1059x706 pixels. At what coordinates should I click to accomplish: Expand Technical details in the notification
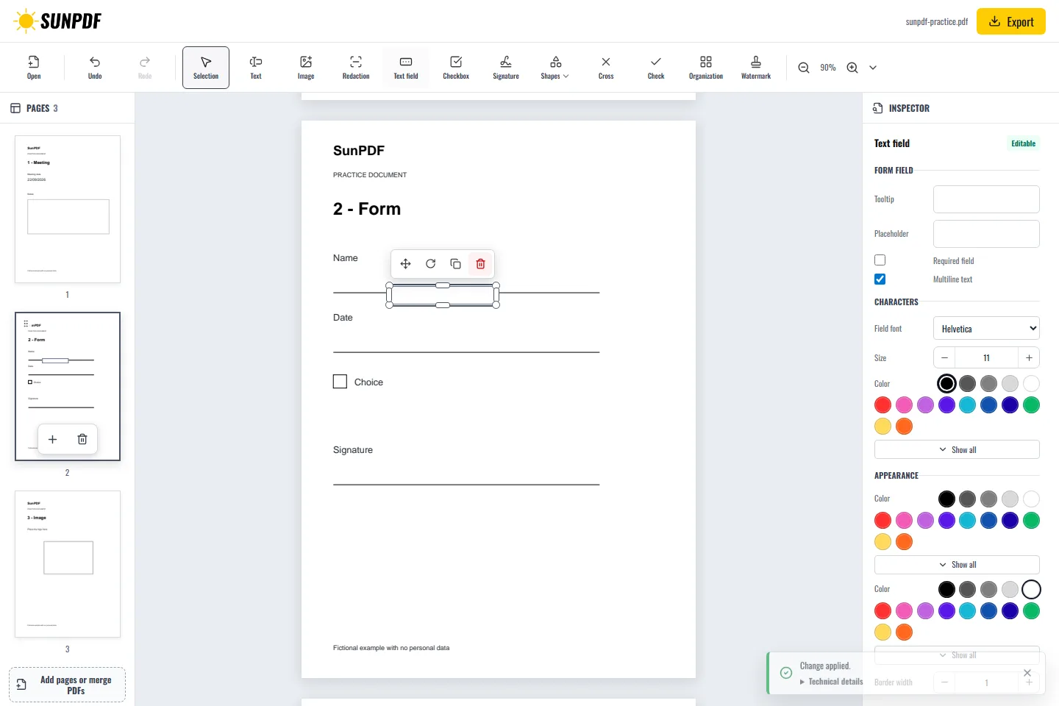click(832, 682)
